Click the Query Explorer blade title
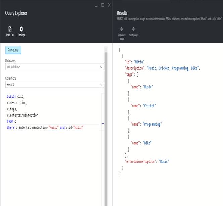This screenshot has width=223, height=206. coord(16,13)
